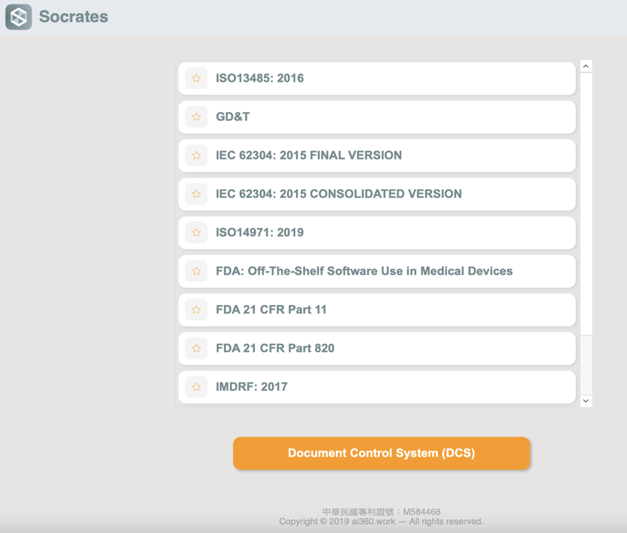Viewport: 627px width, 533px height.
Task: Star IEC 62304: 2015 CONSOLIDATED VERSION
Action: tap(196, 194)
